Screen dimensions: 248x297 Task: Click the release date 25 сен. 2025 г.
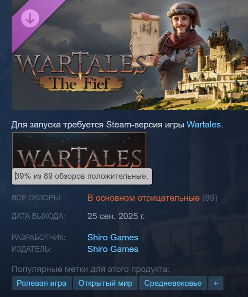(116, 216)
